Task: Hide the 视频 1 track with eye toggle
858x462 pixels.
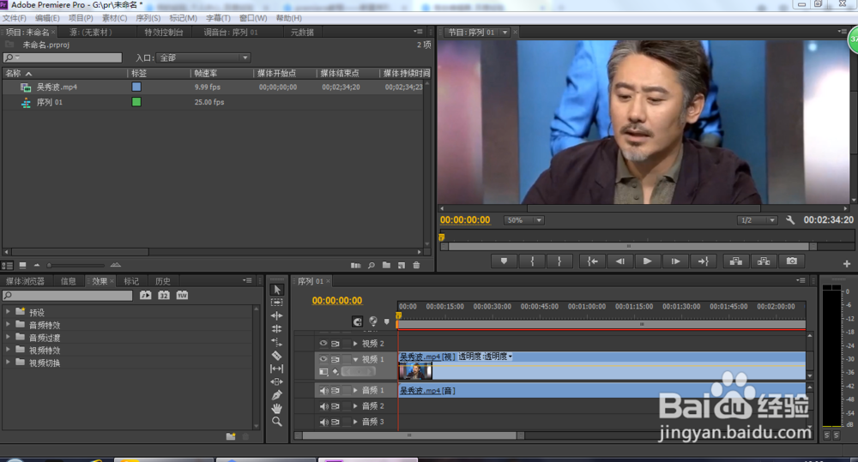Action: [323, 359]
